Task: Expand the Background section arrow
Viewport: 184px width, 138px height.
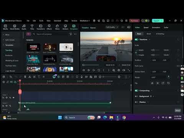Action: click(153, 96)
